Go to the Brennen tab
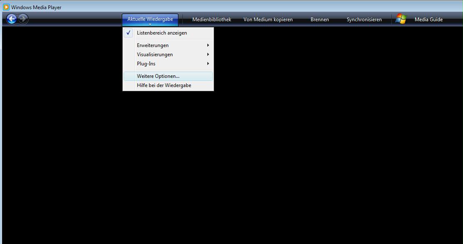Screen dimensions: 463x244 [319, 20]
